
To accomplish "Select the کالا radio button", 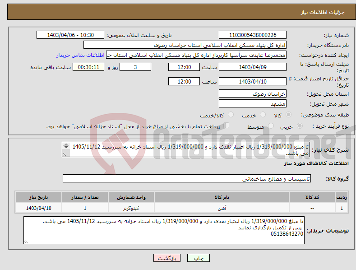I will click(288, 115).
